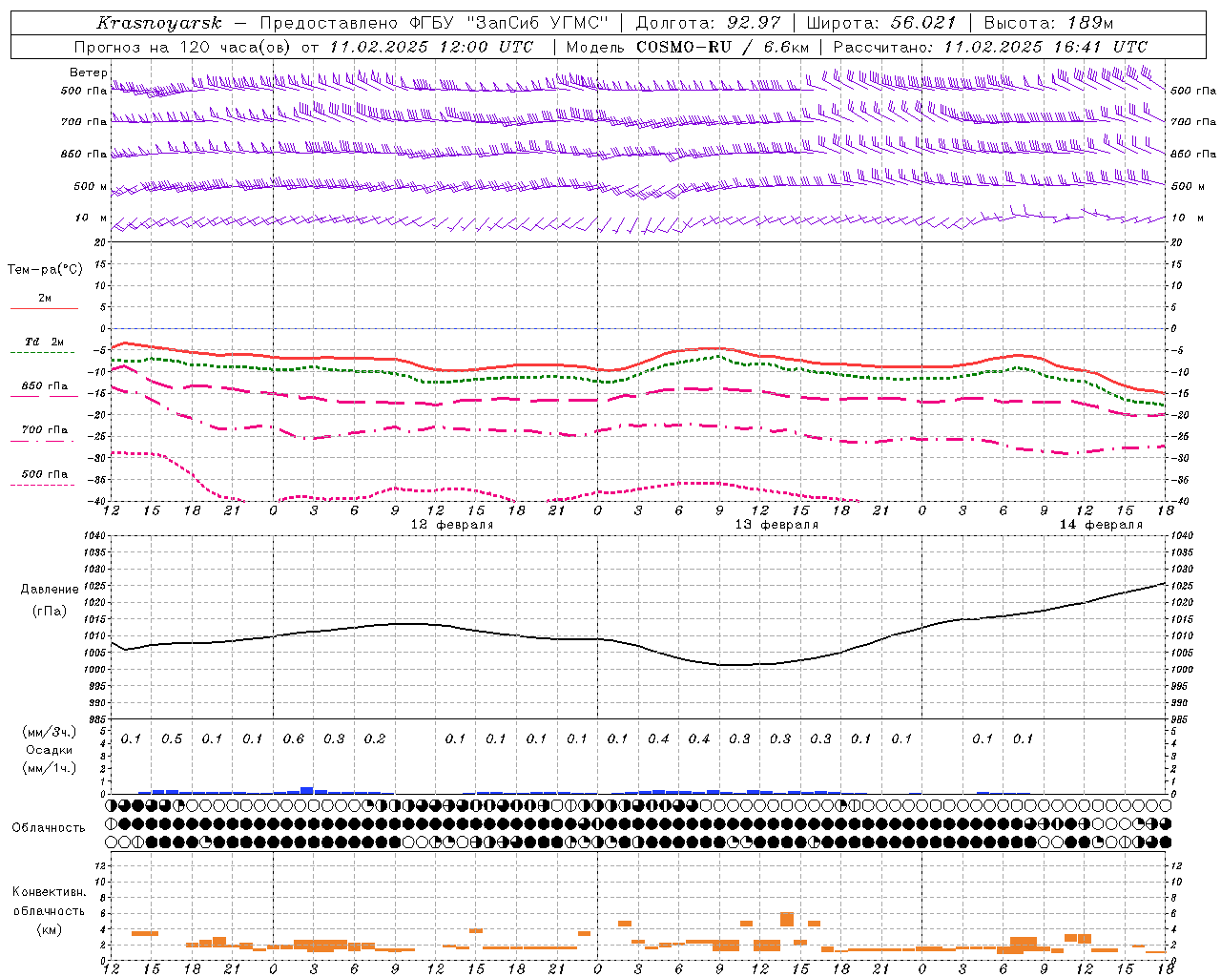Click the '13 февраля' date label
Screen dimensions: 1221x977
pyautogui.click(x=776, y=525)
